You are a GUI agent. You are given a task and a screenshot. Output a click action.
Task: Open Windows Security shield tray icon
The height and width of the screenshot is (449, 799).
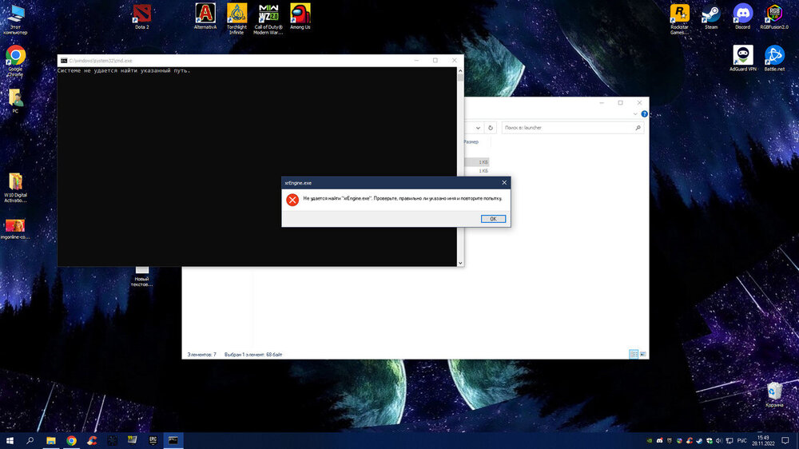click(x=710, y=441)
